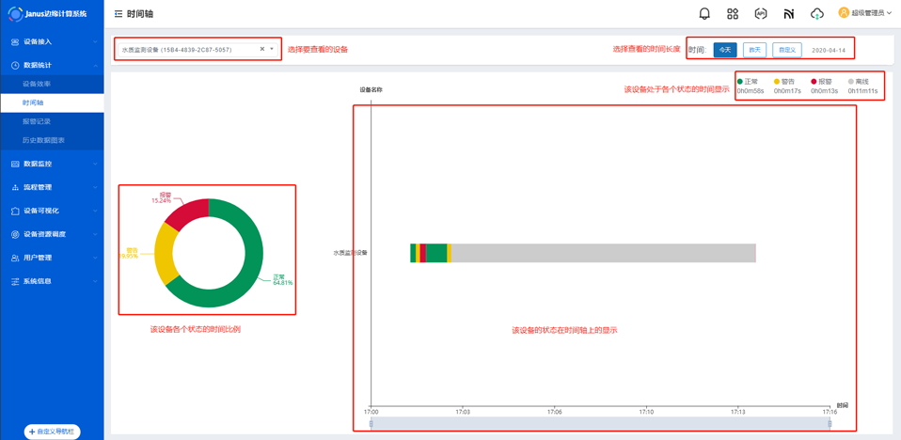Screen dimensions: 901x440
Task: Click the Janus logo in sidebar header
Action: 15,14
